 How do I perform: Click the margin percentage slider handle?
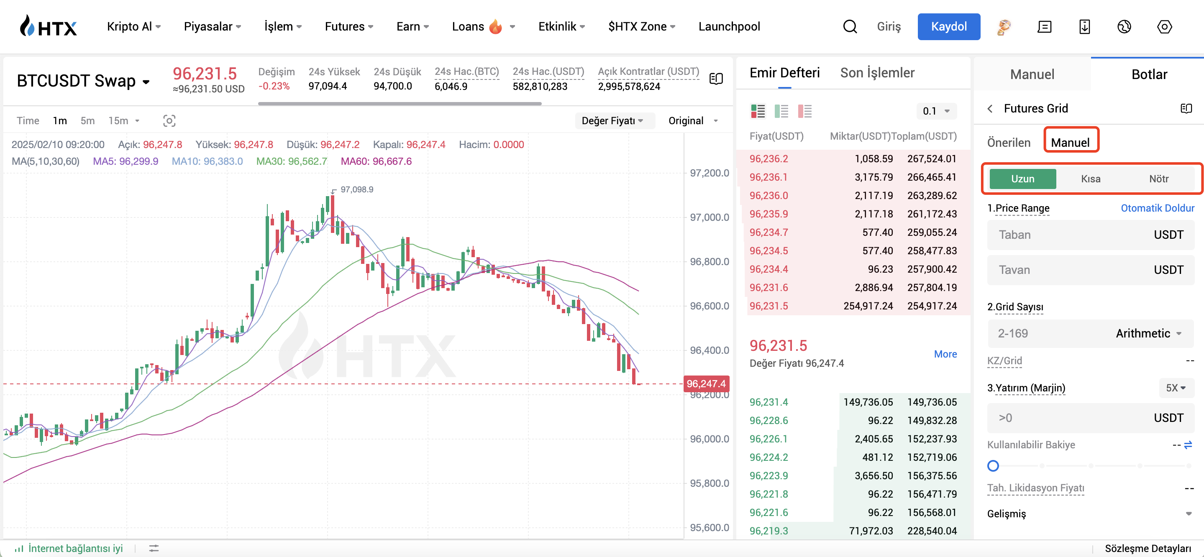[993, 466]
